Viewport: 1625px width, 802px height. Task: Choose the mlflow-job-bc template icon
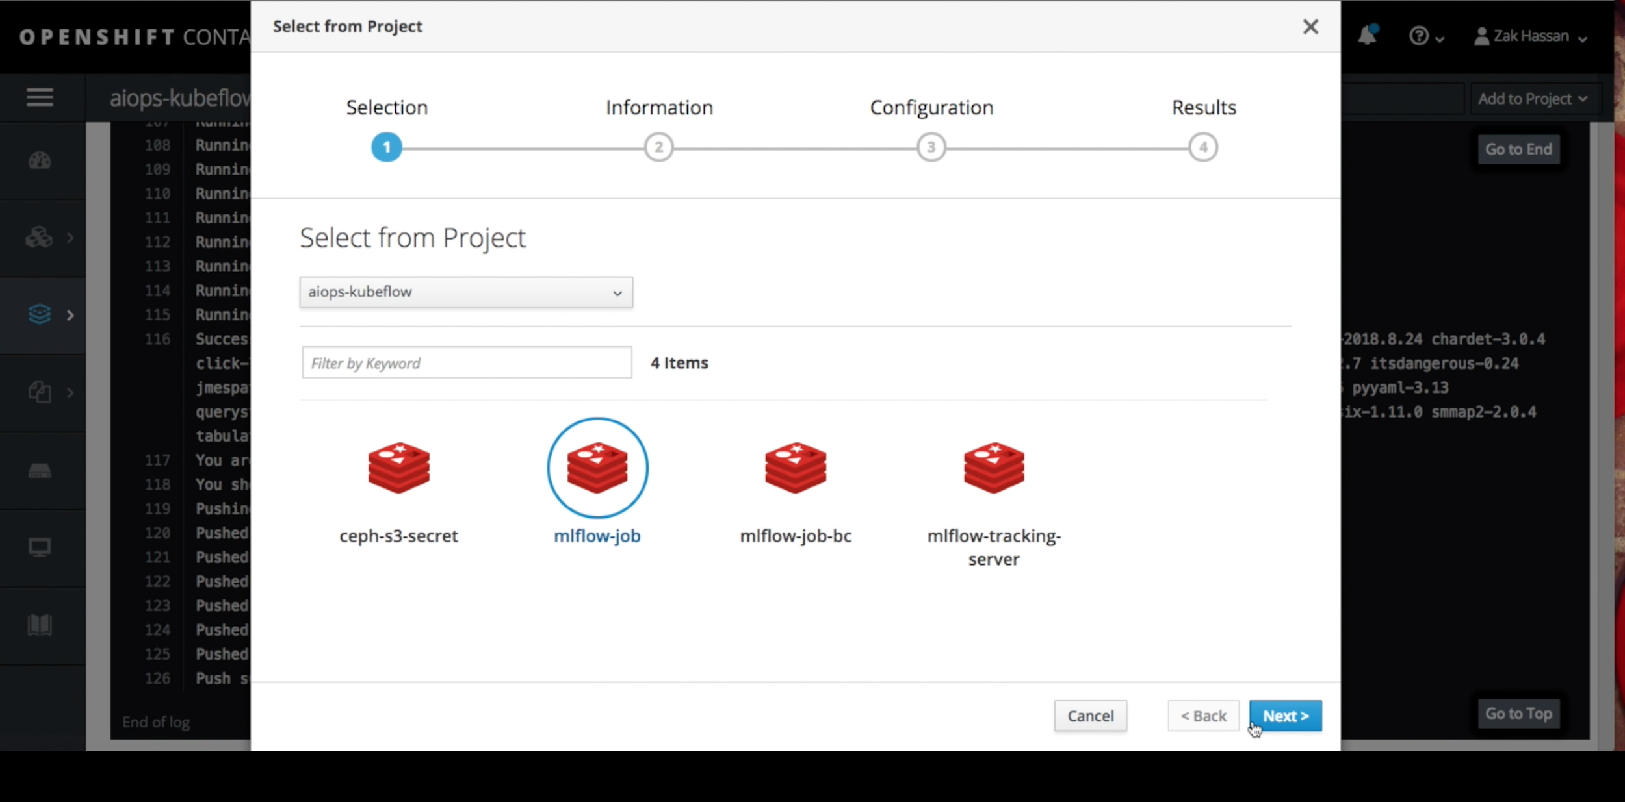[796, 468]
